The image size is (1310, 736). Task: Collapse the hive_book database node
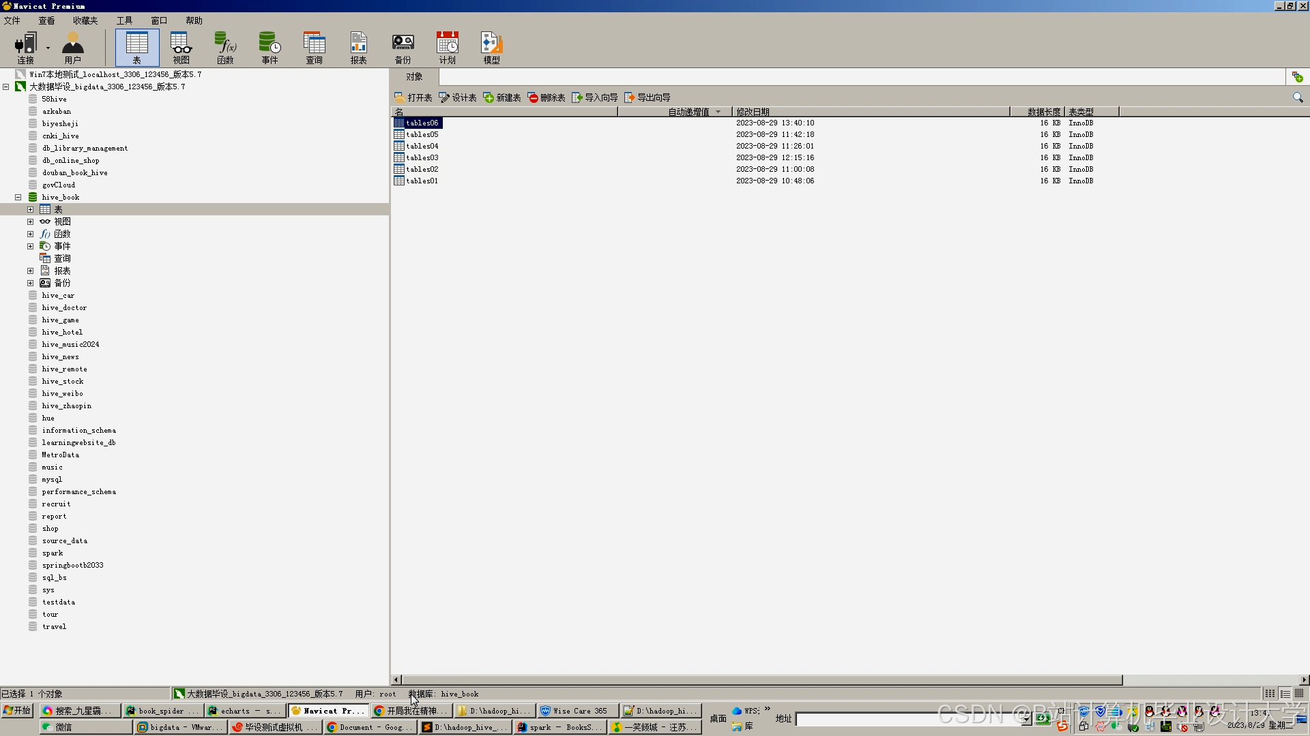tap(18, 198)
